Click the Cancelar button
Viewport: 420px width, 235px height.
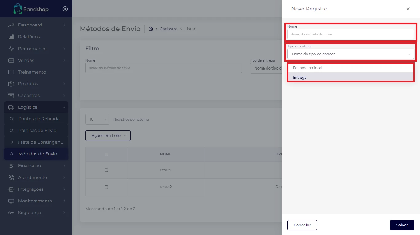[302, 225]
